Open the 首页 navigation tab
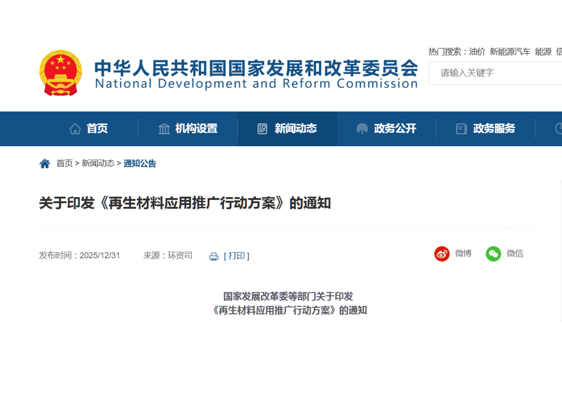Viewport: 562px width, 409px height. pos(97,129)
